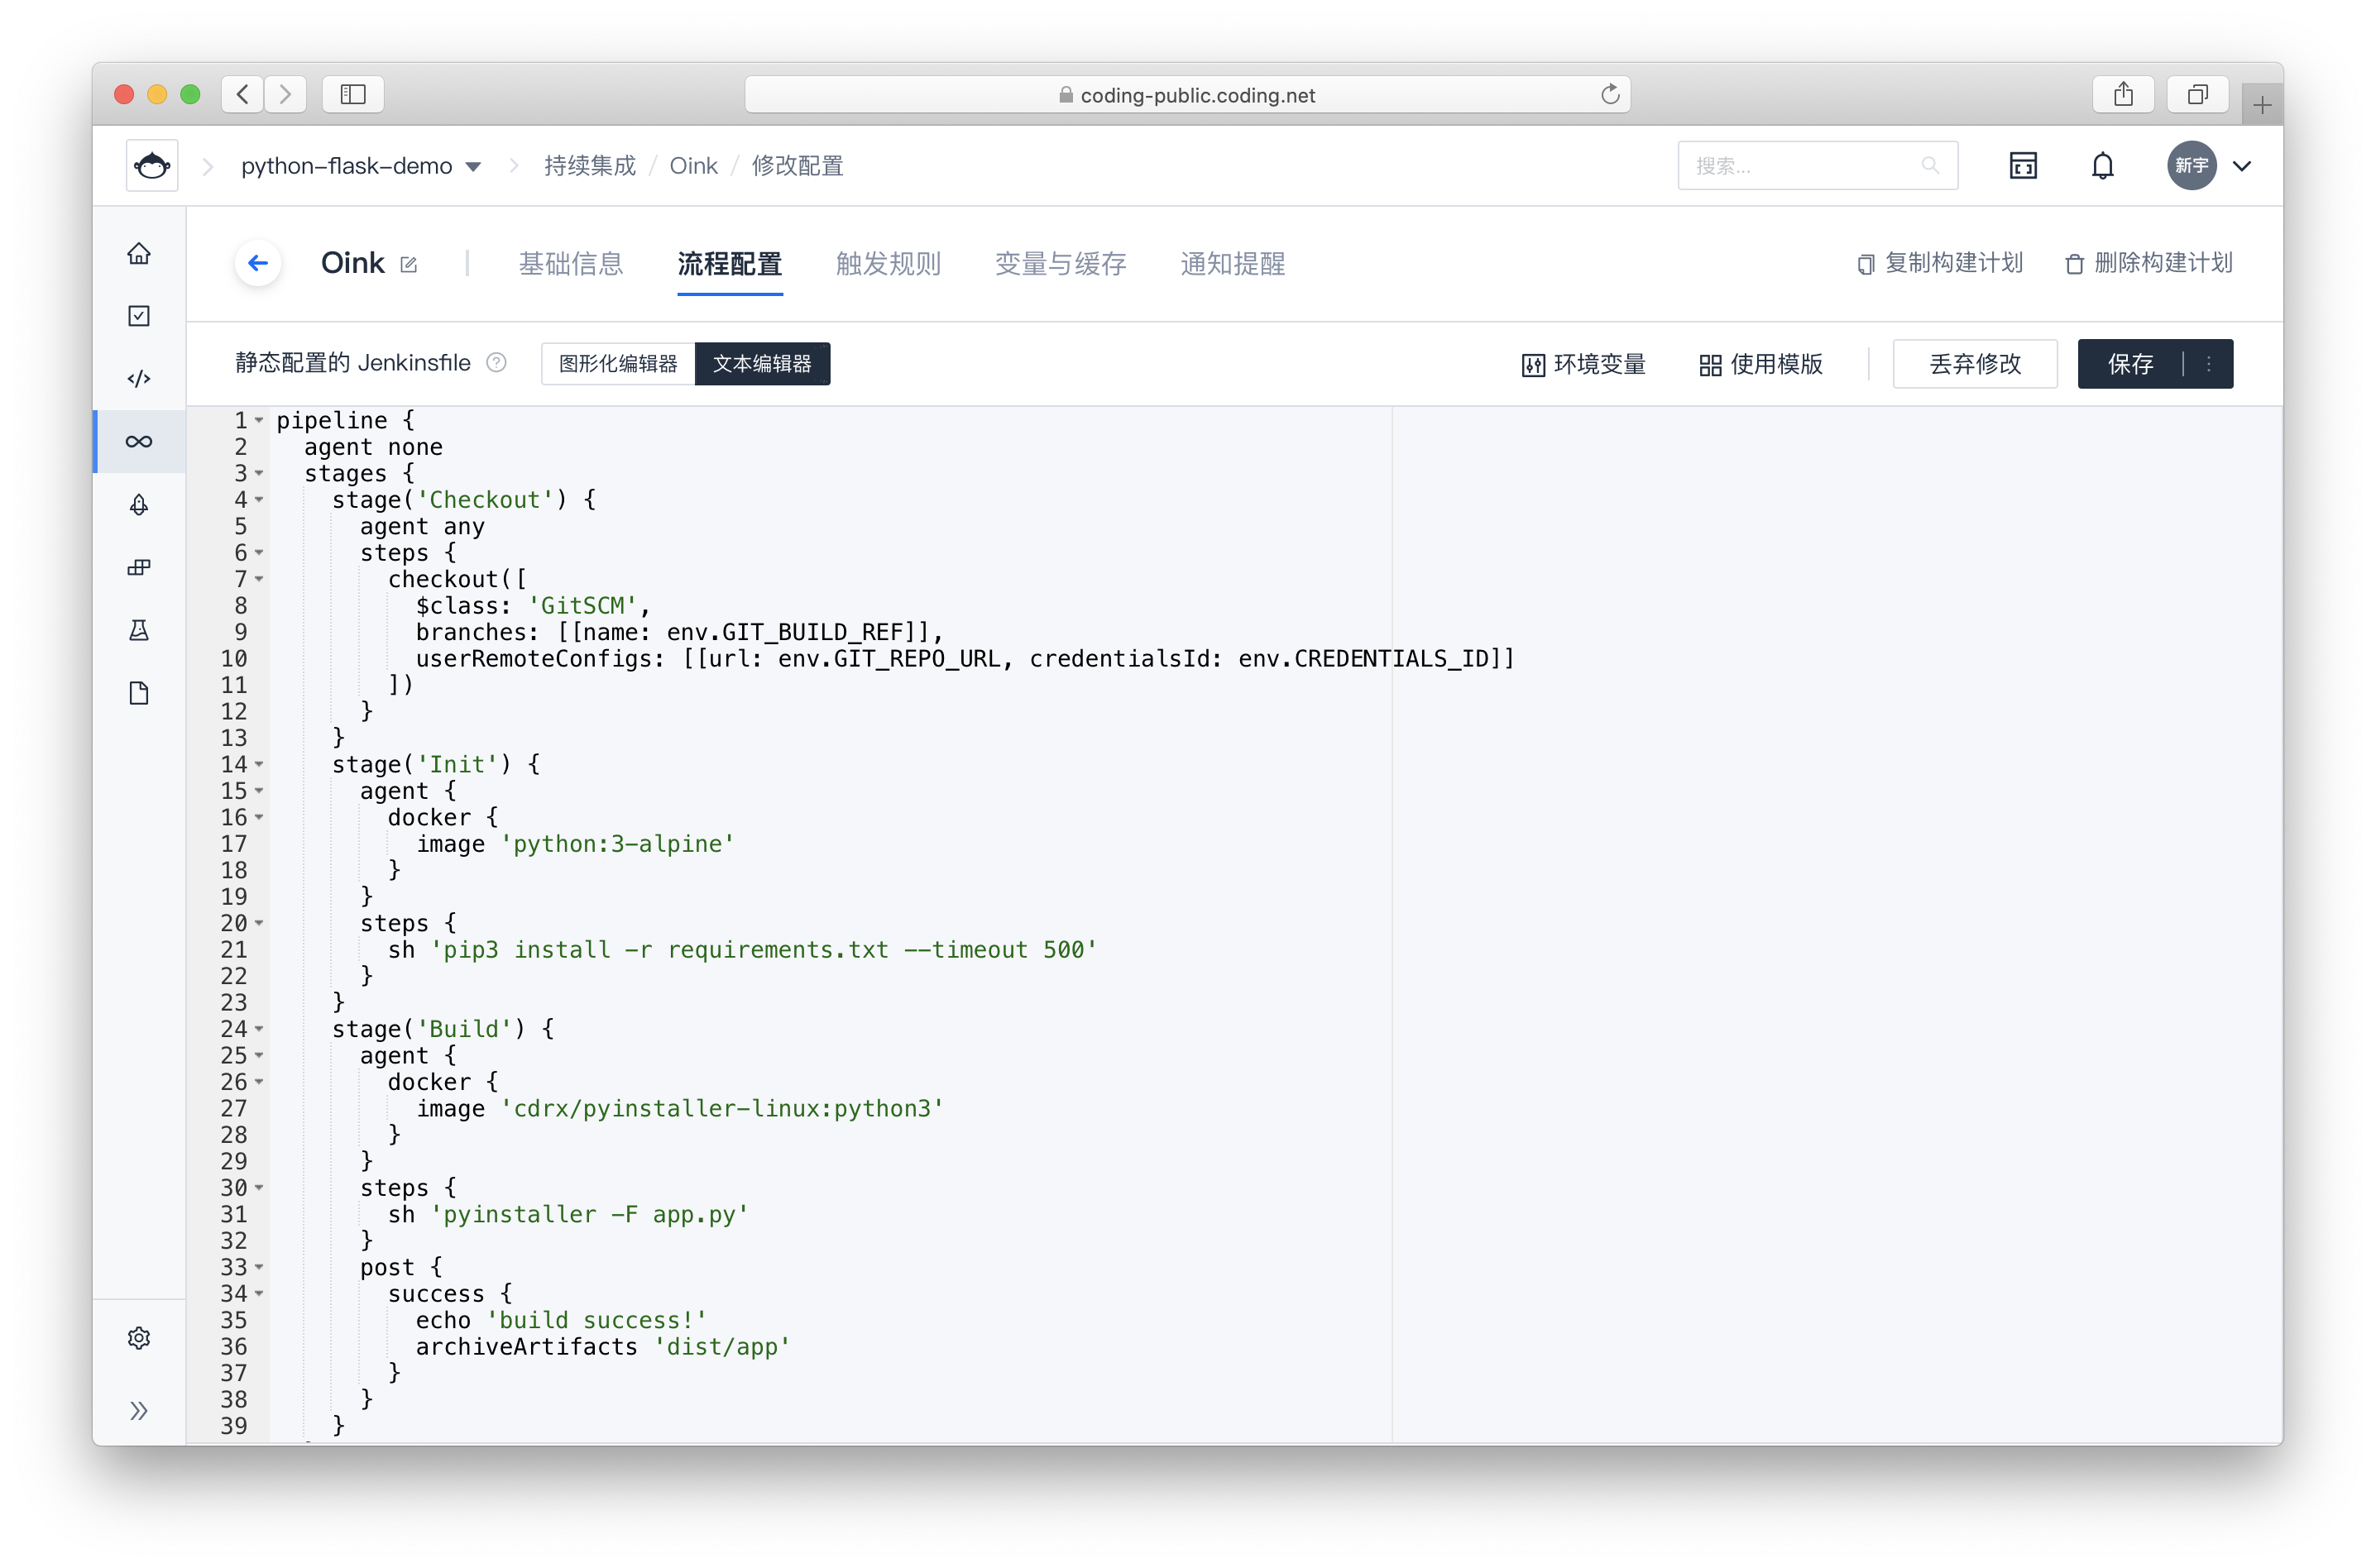Click 保存 save button
This screenshot has height=1568, width=2376.
coord(2130,364)
